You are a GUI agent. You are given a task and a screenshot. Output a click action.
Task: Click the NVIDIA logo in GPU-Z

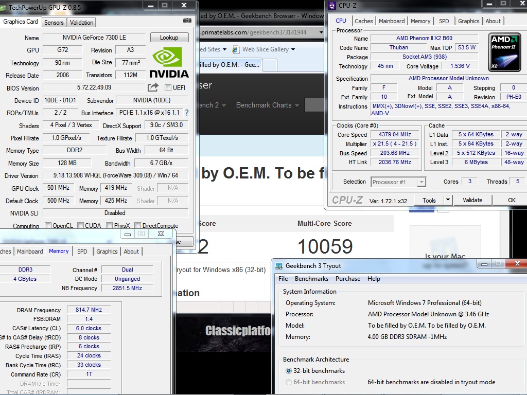click(169, 62)
